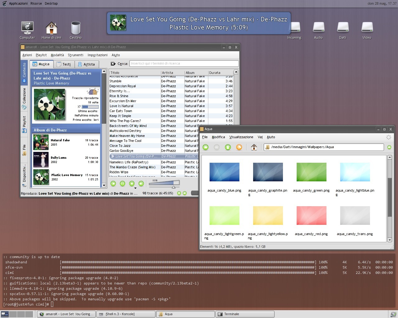398x318 pixels.
Task: Sort playlist by Artista column header
Action: (173, 73)
